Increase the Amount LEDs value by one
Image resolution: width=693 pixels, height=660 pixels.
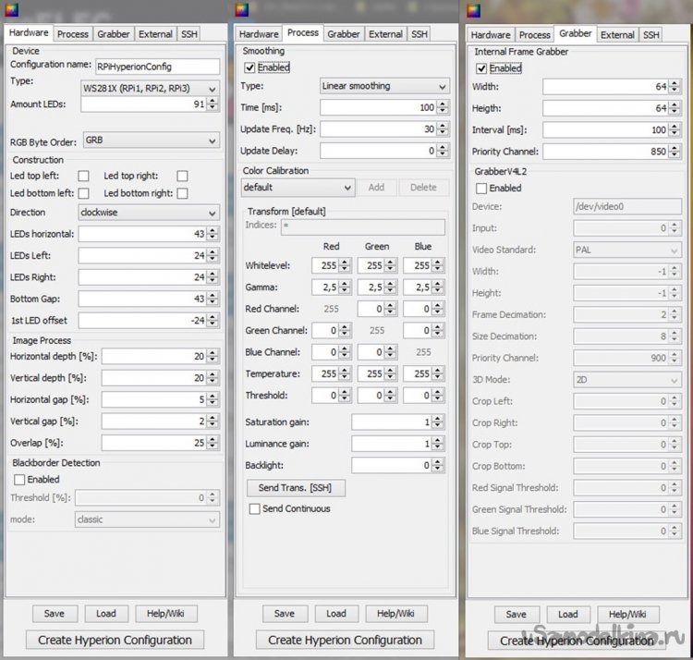coord(213,101)
